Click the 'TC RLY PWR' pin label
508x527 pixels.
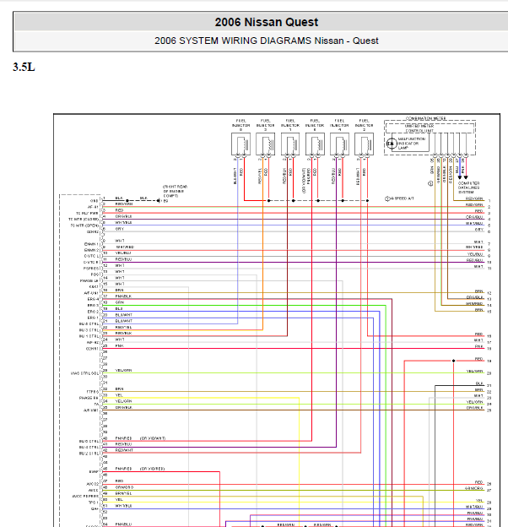click(x=87, y=213)
